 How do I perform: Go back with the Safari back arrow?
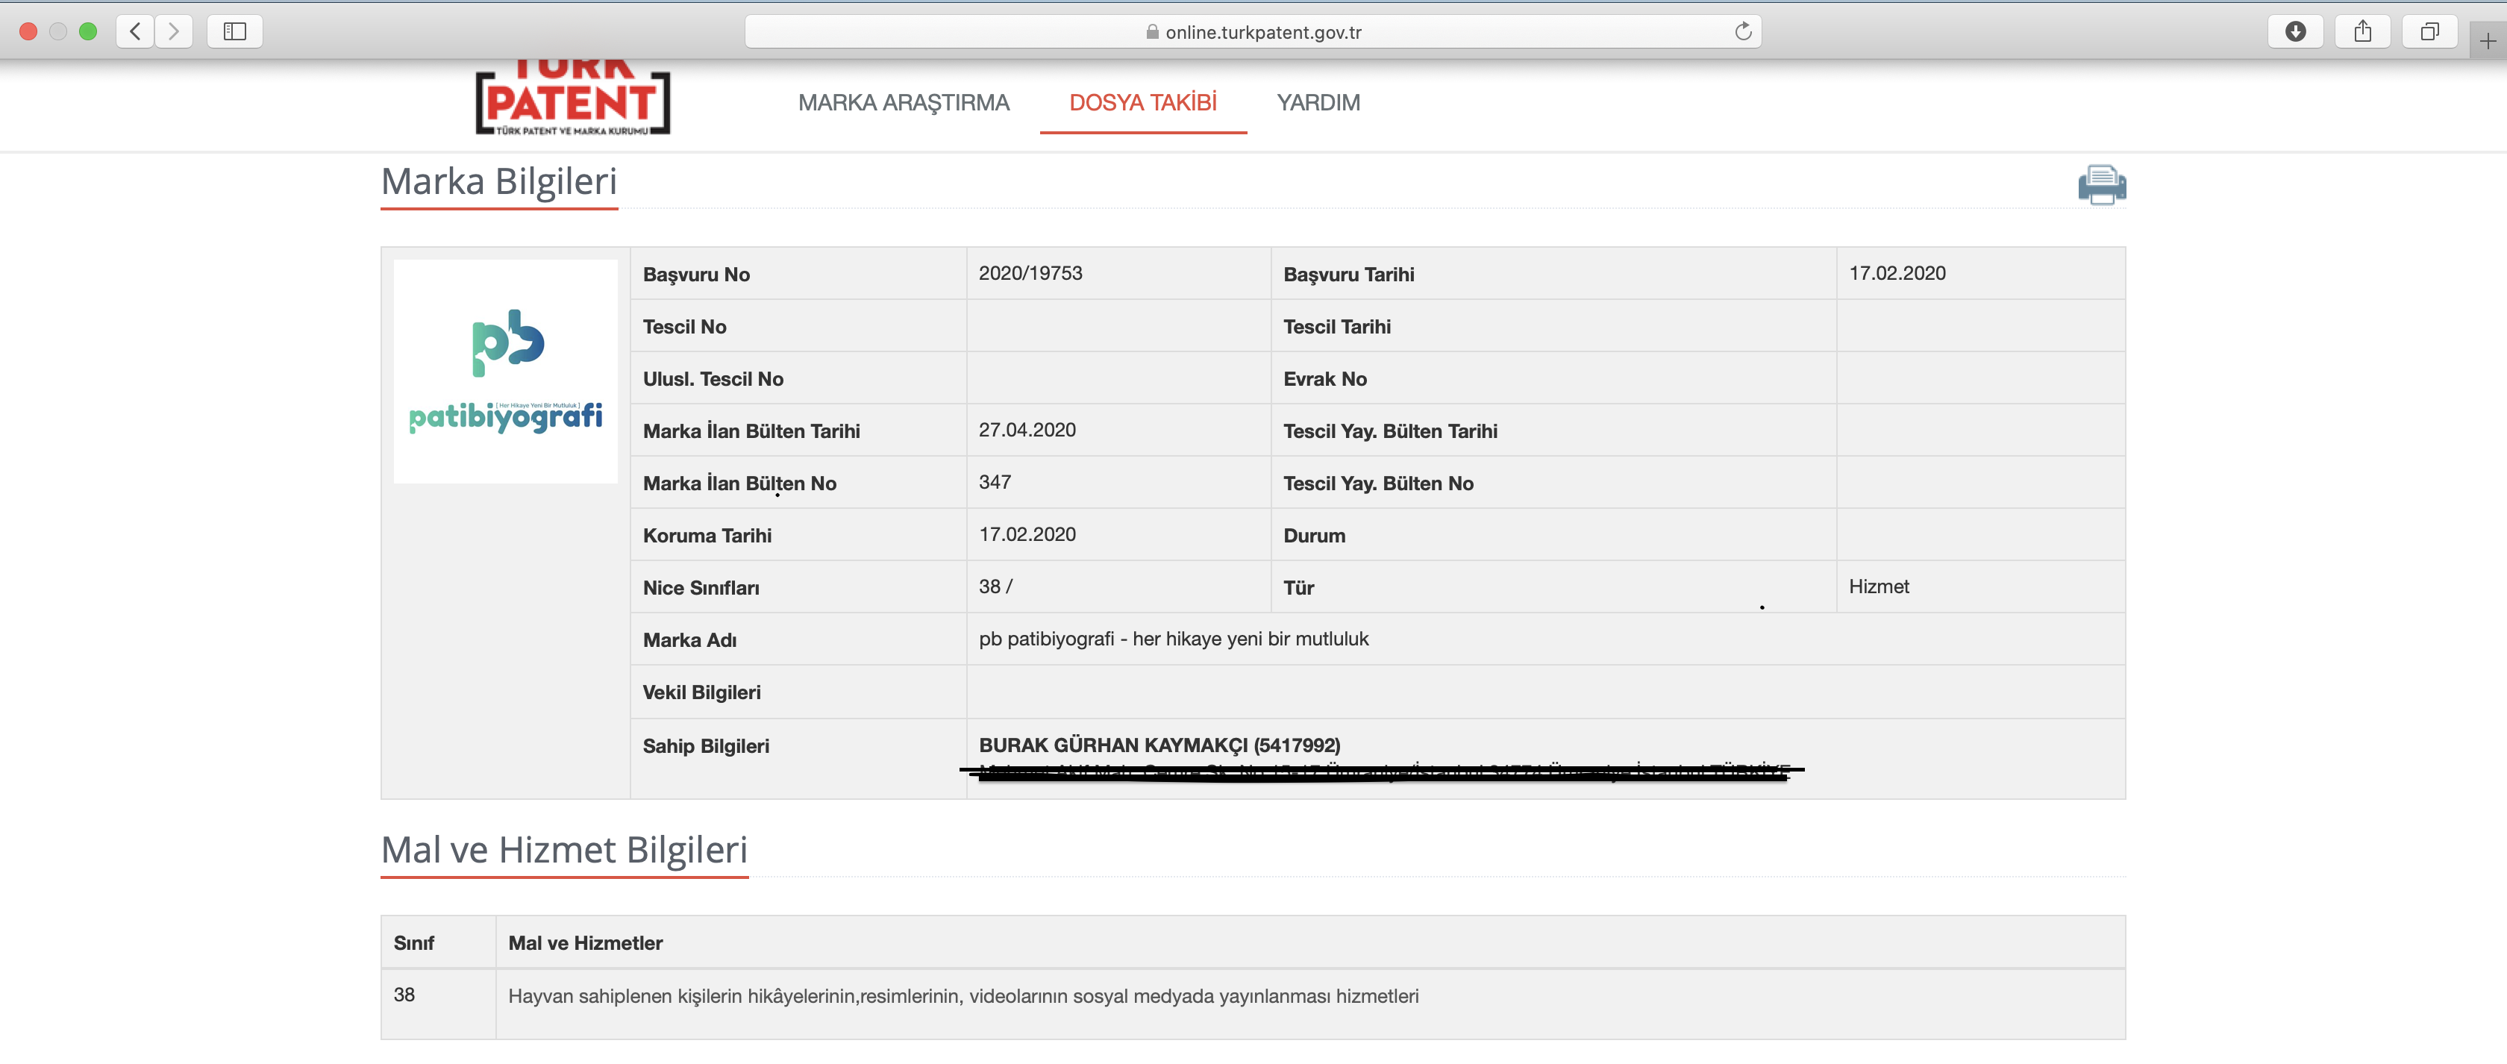[135, 31]
